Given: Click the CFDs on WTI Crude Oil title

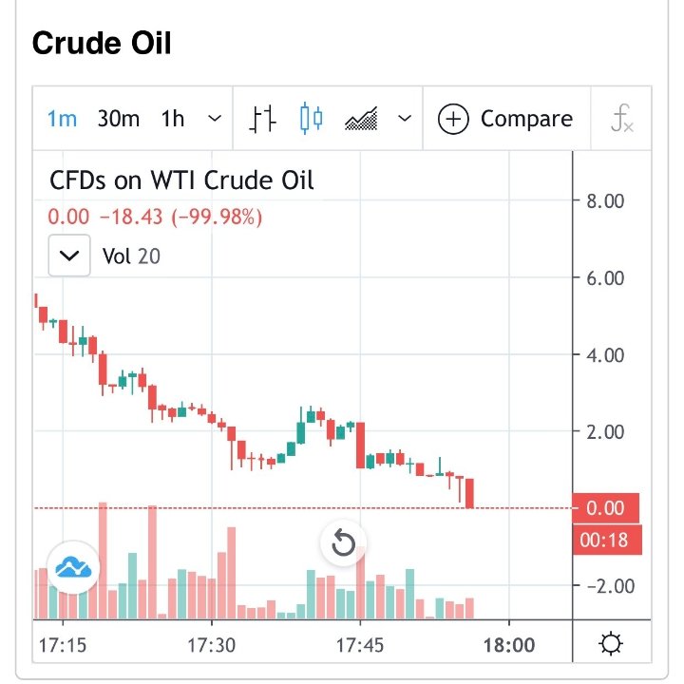Looking at the screenshot, I should click(x=180, y=180).
